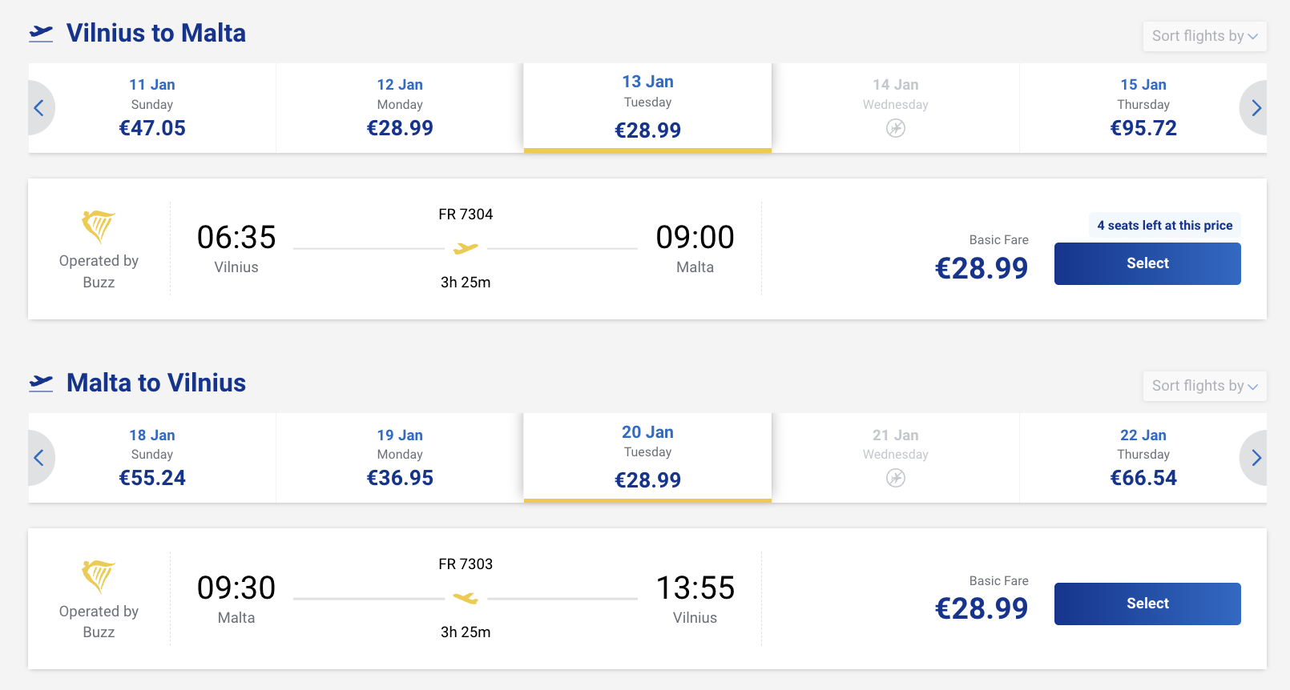Click the 4 seats left at this price badge
The height and width of the screenshot is (690, 1290).
pos(1164,225)
